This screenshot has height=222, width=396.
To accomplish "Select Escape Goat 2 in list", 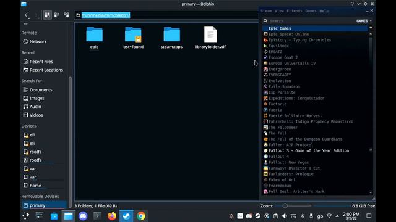I will pyautogui.click(x=283, y=57).
